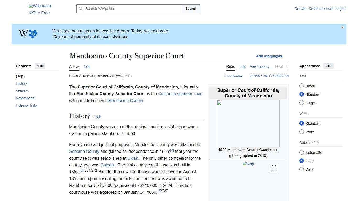Open the infobox map fullscreen via expand icon
Screen dimensions: 358x201
274,167
